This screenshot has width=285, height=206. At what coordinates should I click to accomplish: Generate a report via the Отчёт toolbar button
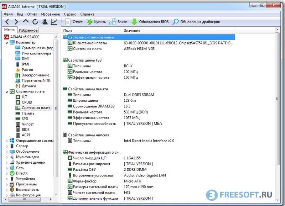74,22
